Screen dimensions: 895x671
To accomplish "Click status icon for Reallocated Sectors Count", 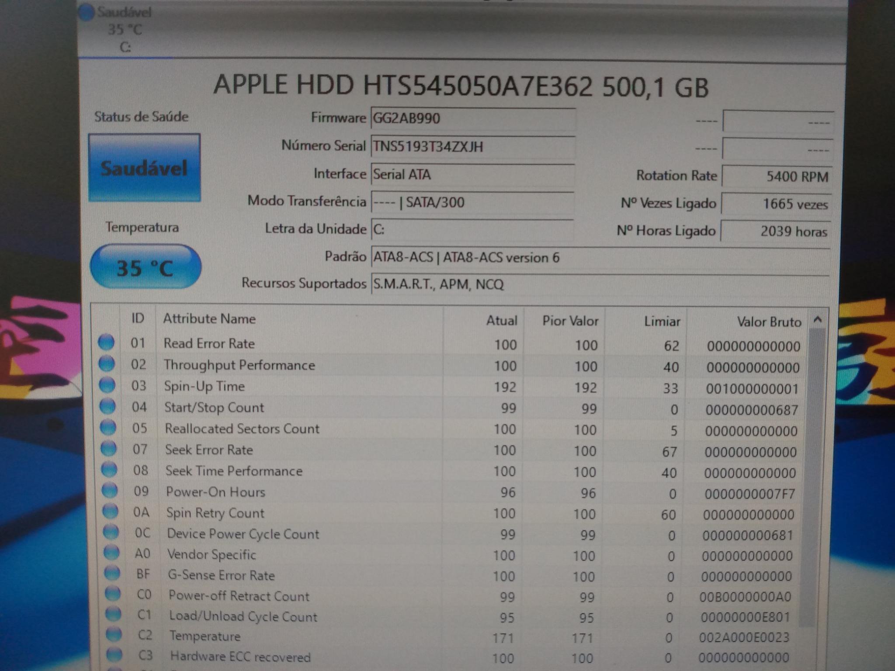I will [108, 428].
